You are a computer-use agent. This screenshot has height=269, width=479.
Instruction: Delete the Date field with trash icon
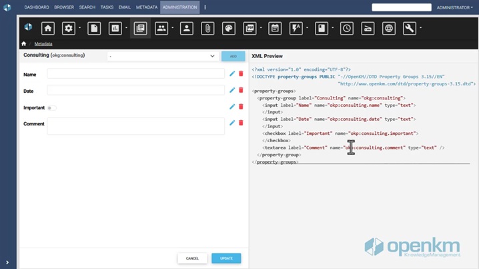point(241,90)
